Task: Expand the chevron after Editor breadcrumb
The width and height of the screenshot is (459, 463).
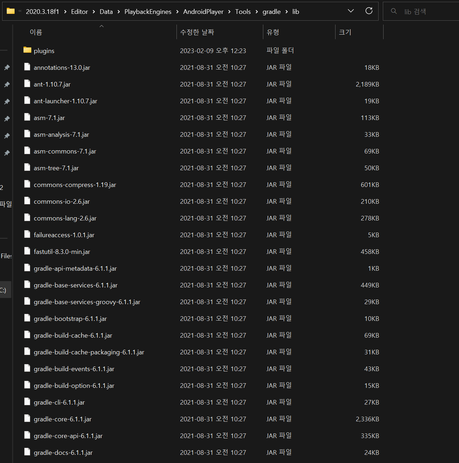Action: tap(94, 12)
